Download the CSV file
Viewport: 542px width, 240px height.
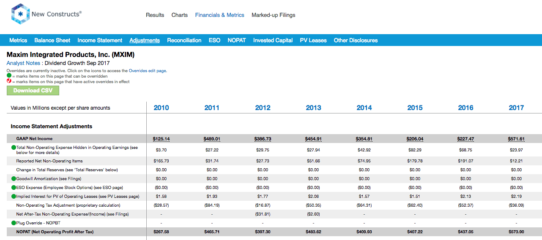33,91
